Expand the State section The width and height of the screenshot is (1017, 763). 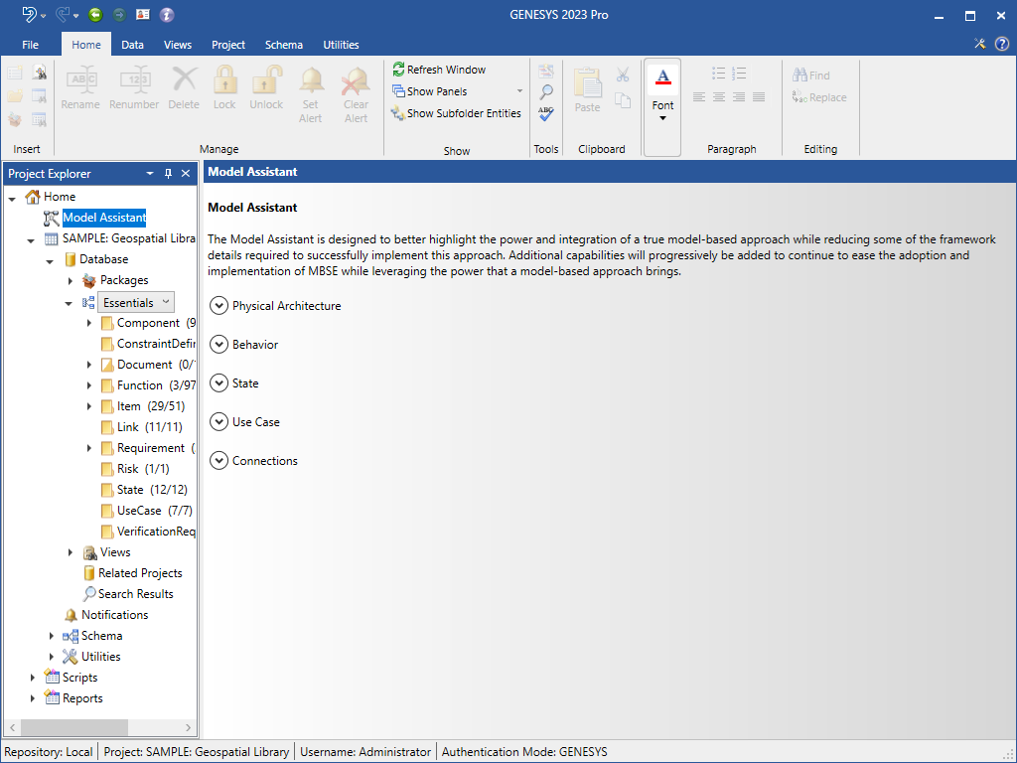[x=219, y=382]
